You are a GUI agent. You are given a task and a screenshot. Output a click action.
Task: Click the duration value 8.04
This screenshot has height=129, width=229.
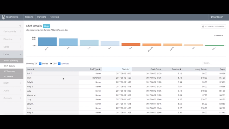[x=180, y=95]
